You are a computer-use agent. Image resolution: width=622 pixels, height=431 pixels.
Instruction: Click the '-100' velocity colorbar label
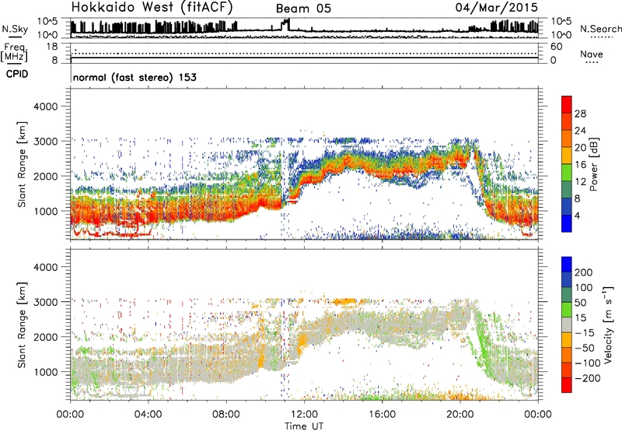[587, 363]
